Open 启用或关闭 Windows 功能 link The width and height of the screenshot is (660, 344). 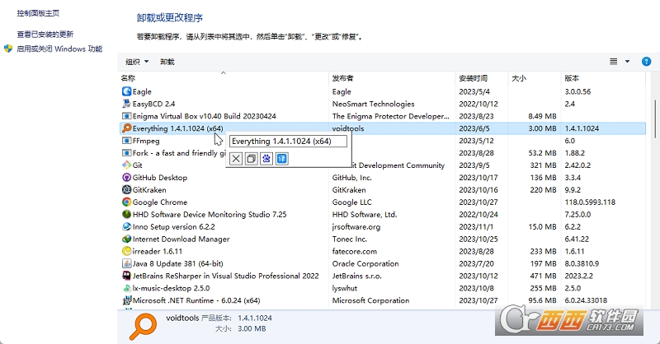point(59,49)
